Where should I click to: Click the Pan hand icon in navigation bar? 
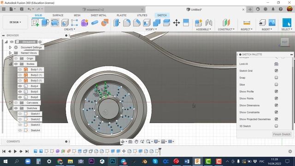[x=136, y=142]
